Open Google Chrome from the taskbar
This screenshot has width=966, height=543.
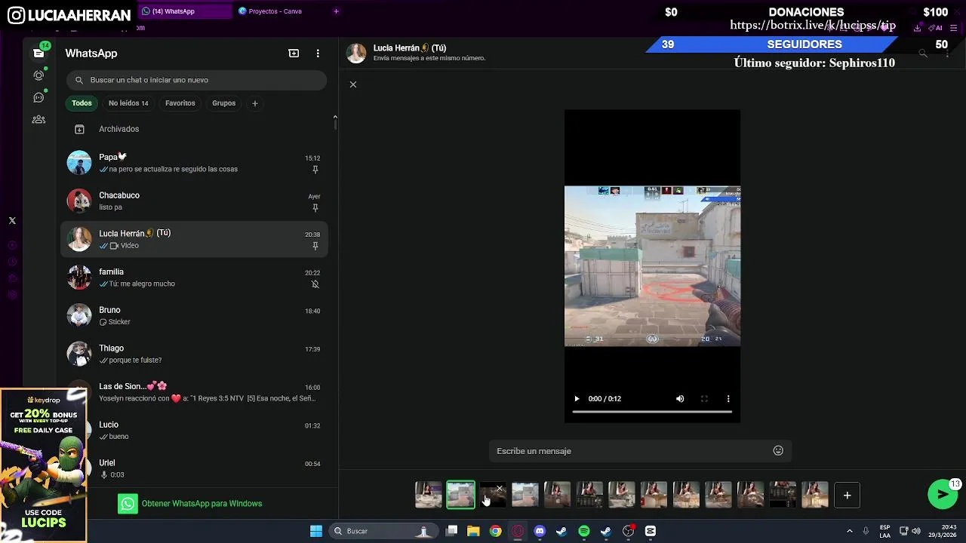(x=495, y=531)
